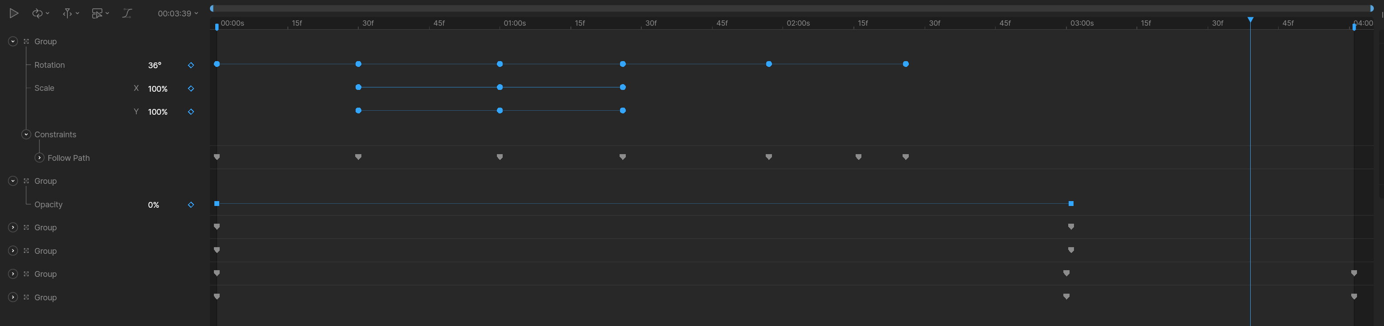The image size is (1384, 326).
Task: Select the last Scale Y keyframe
Action: tap(623, 111)
